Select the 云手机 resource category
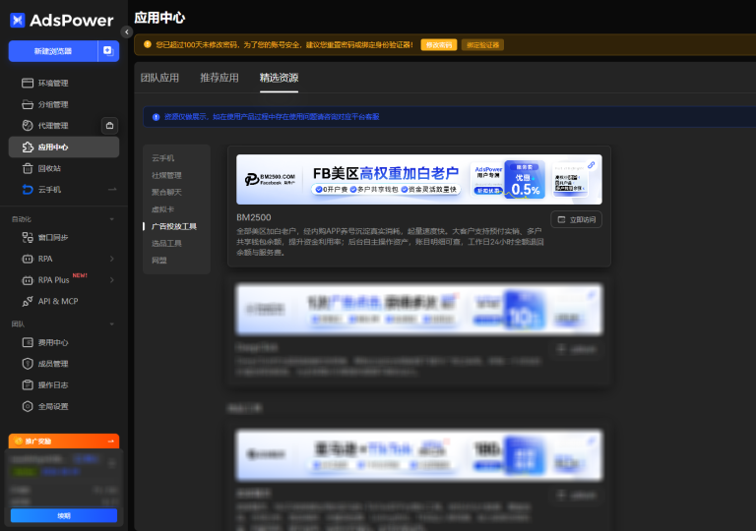This screenshot has height=531, width=756. click(x=163, y=158)
